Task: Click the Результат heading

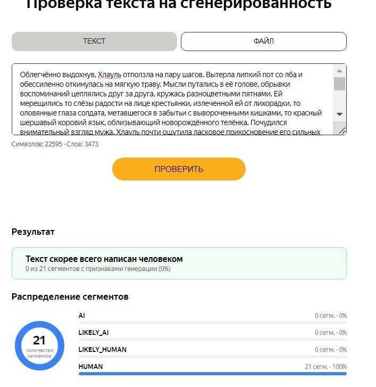Action: click(x=33, y=232)
